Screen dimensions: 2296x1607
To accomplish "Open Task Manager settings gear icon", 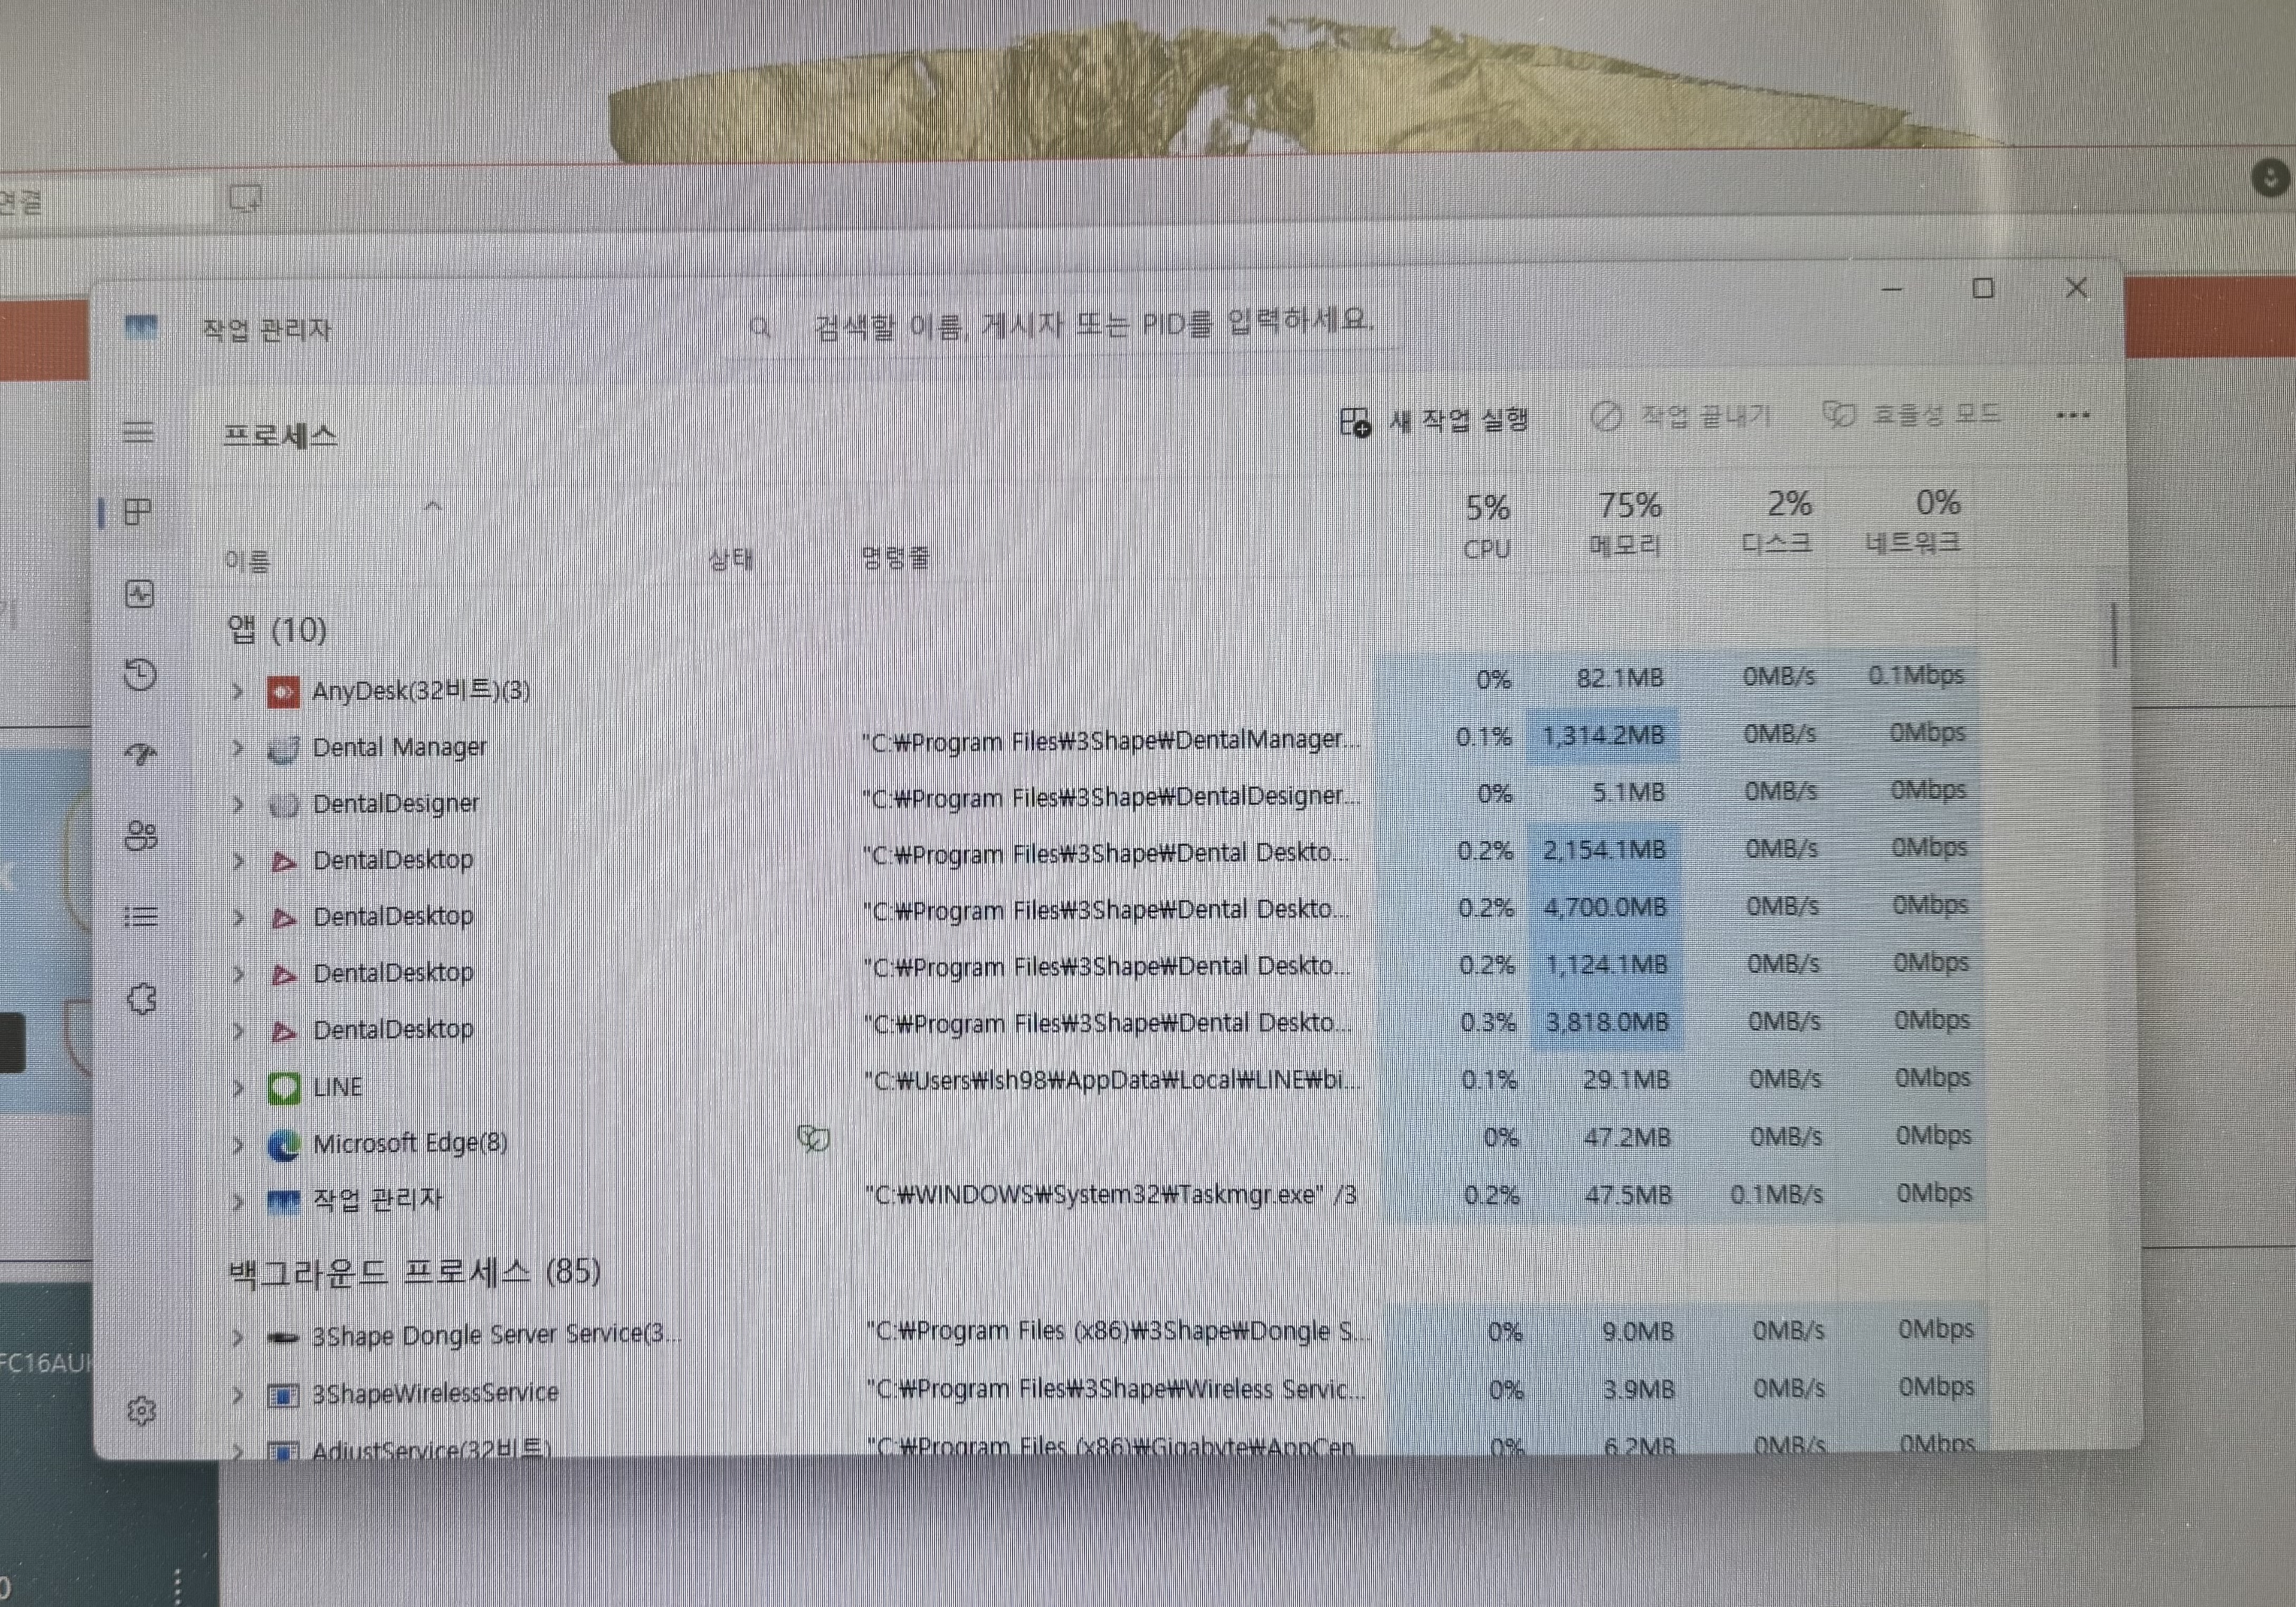I will point(142,1410).
